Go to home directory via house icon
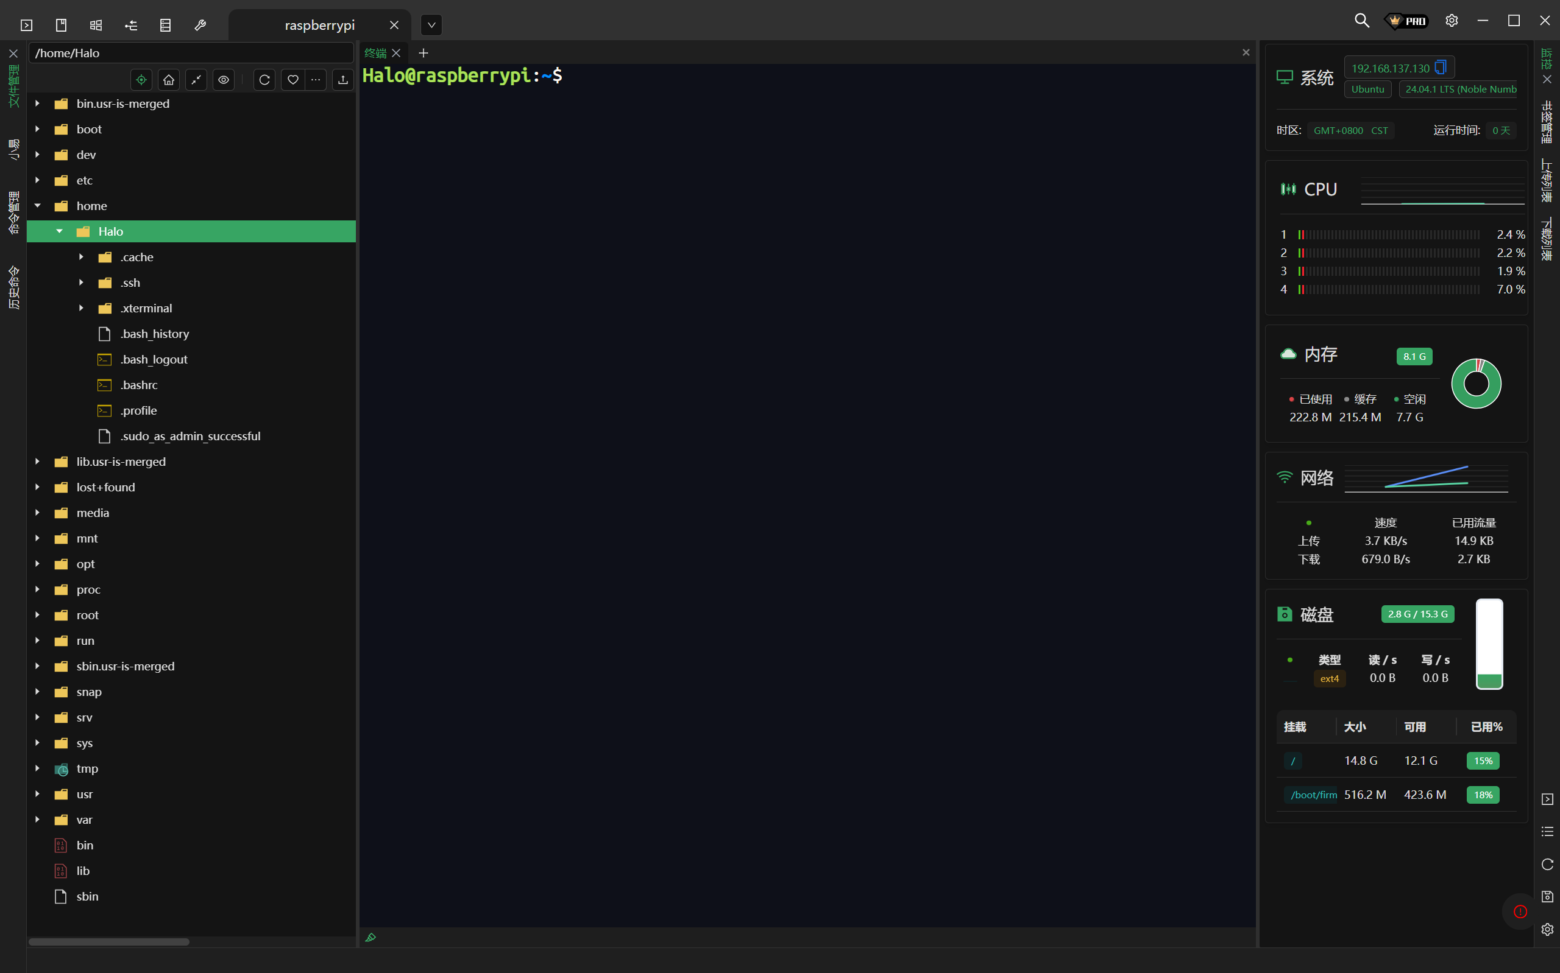This screenshot has width=1560, height=973. tap(169, 80)
